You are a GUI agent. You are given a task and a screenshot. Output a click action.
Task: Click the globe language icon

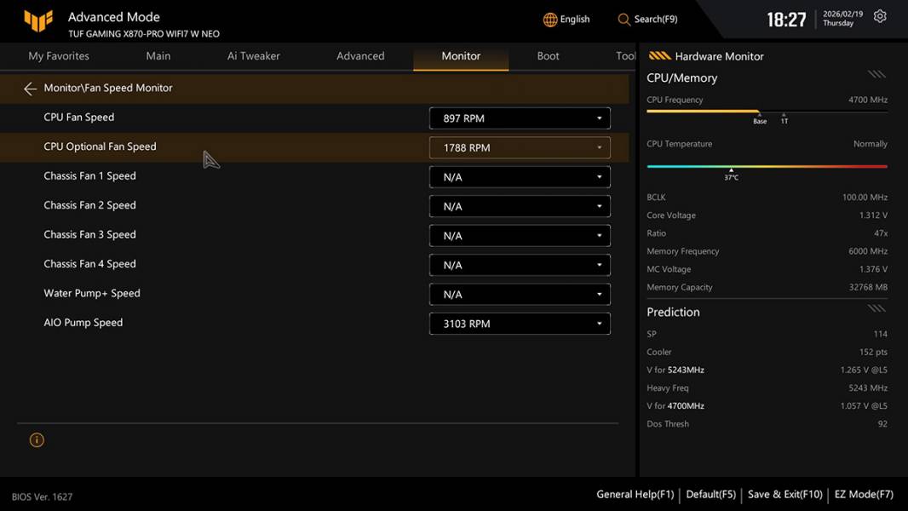pos(550,20)
